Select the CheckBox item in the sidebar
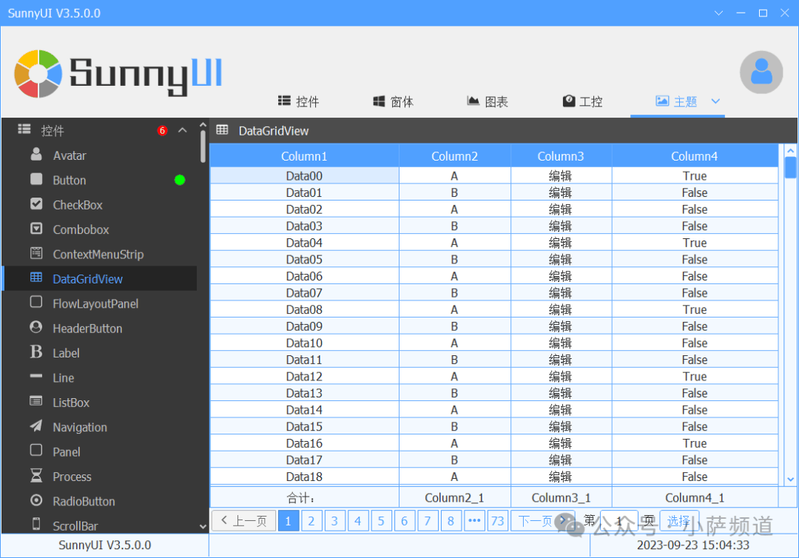 click(x=77, y=205)
